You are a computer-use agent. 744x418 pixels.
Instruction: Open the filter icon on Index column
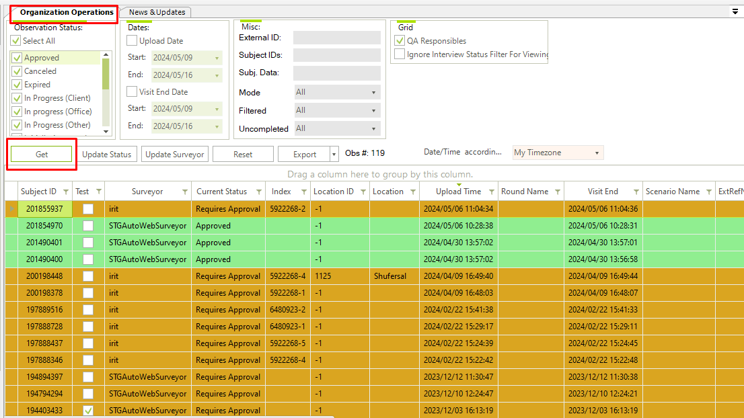303,192
